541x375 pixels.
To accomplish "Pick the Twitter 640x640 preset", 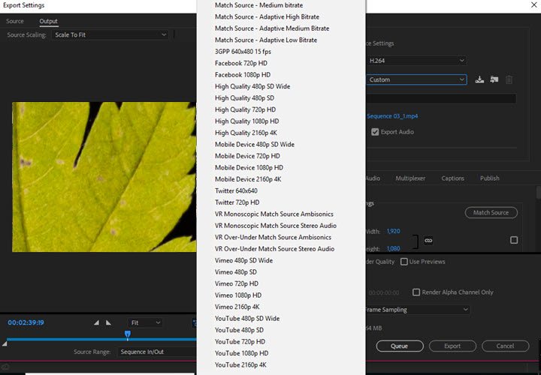I will pyautogui.click(x=237, y=190).
